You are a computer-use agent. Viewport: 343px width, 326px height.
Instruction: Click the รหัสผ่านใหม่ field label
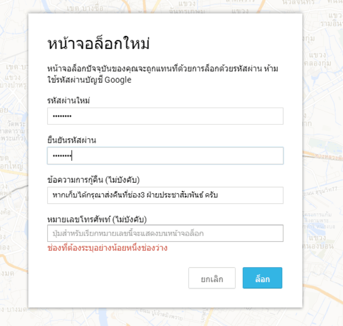click(x=69, y=100)
